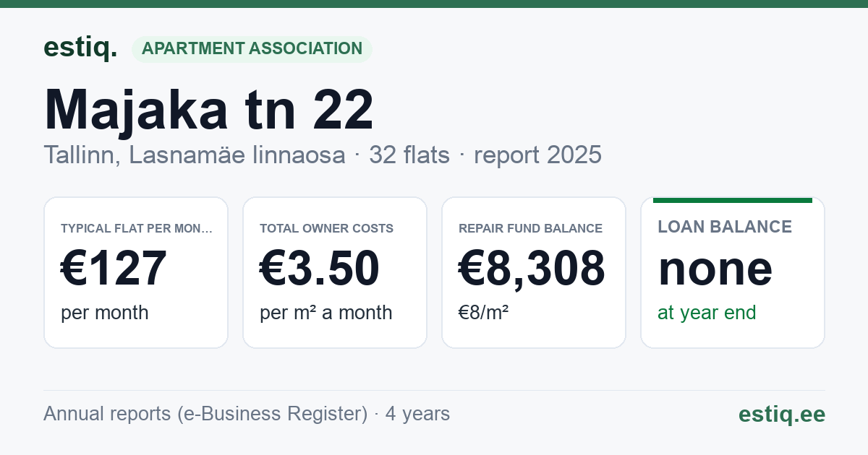Click the Tallinn, Lasnamäe linnaosa subtitle
The width and height of the screenshot is (868, 455).
tap(195, 155)
